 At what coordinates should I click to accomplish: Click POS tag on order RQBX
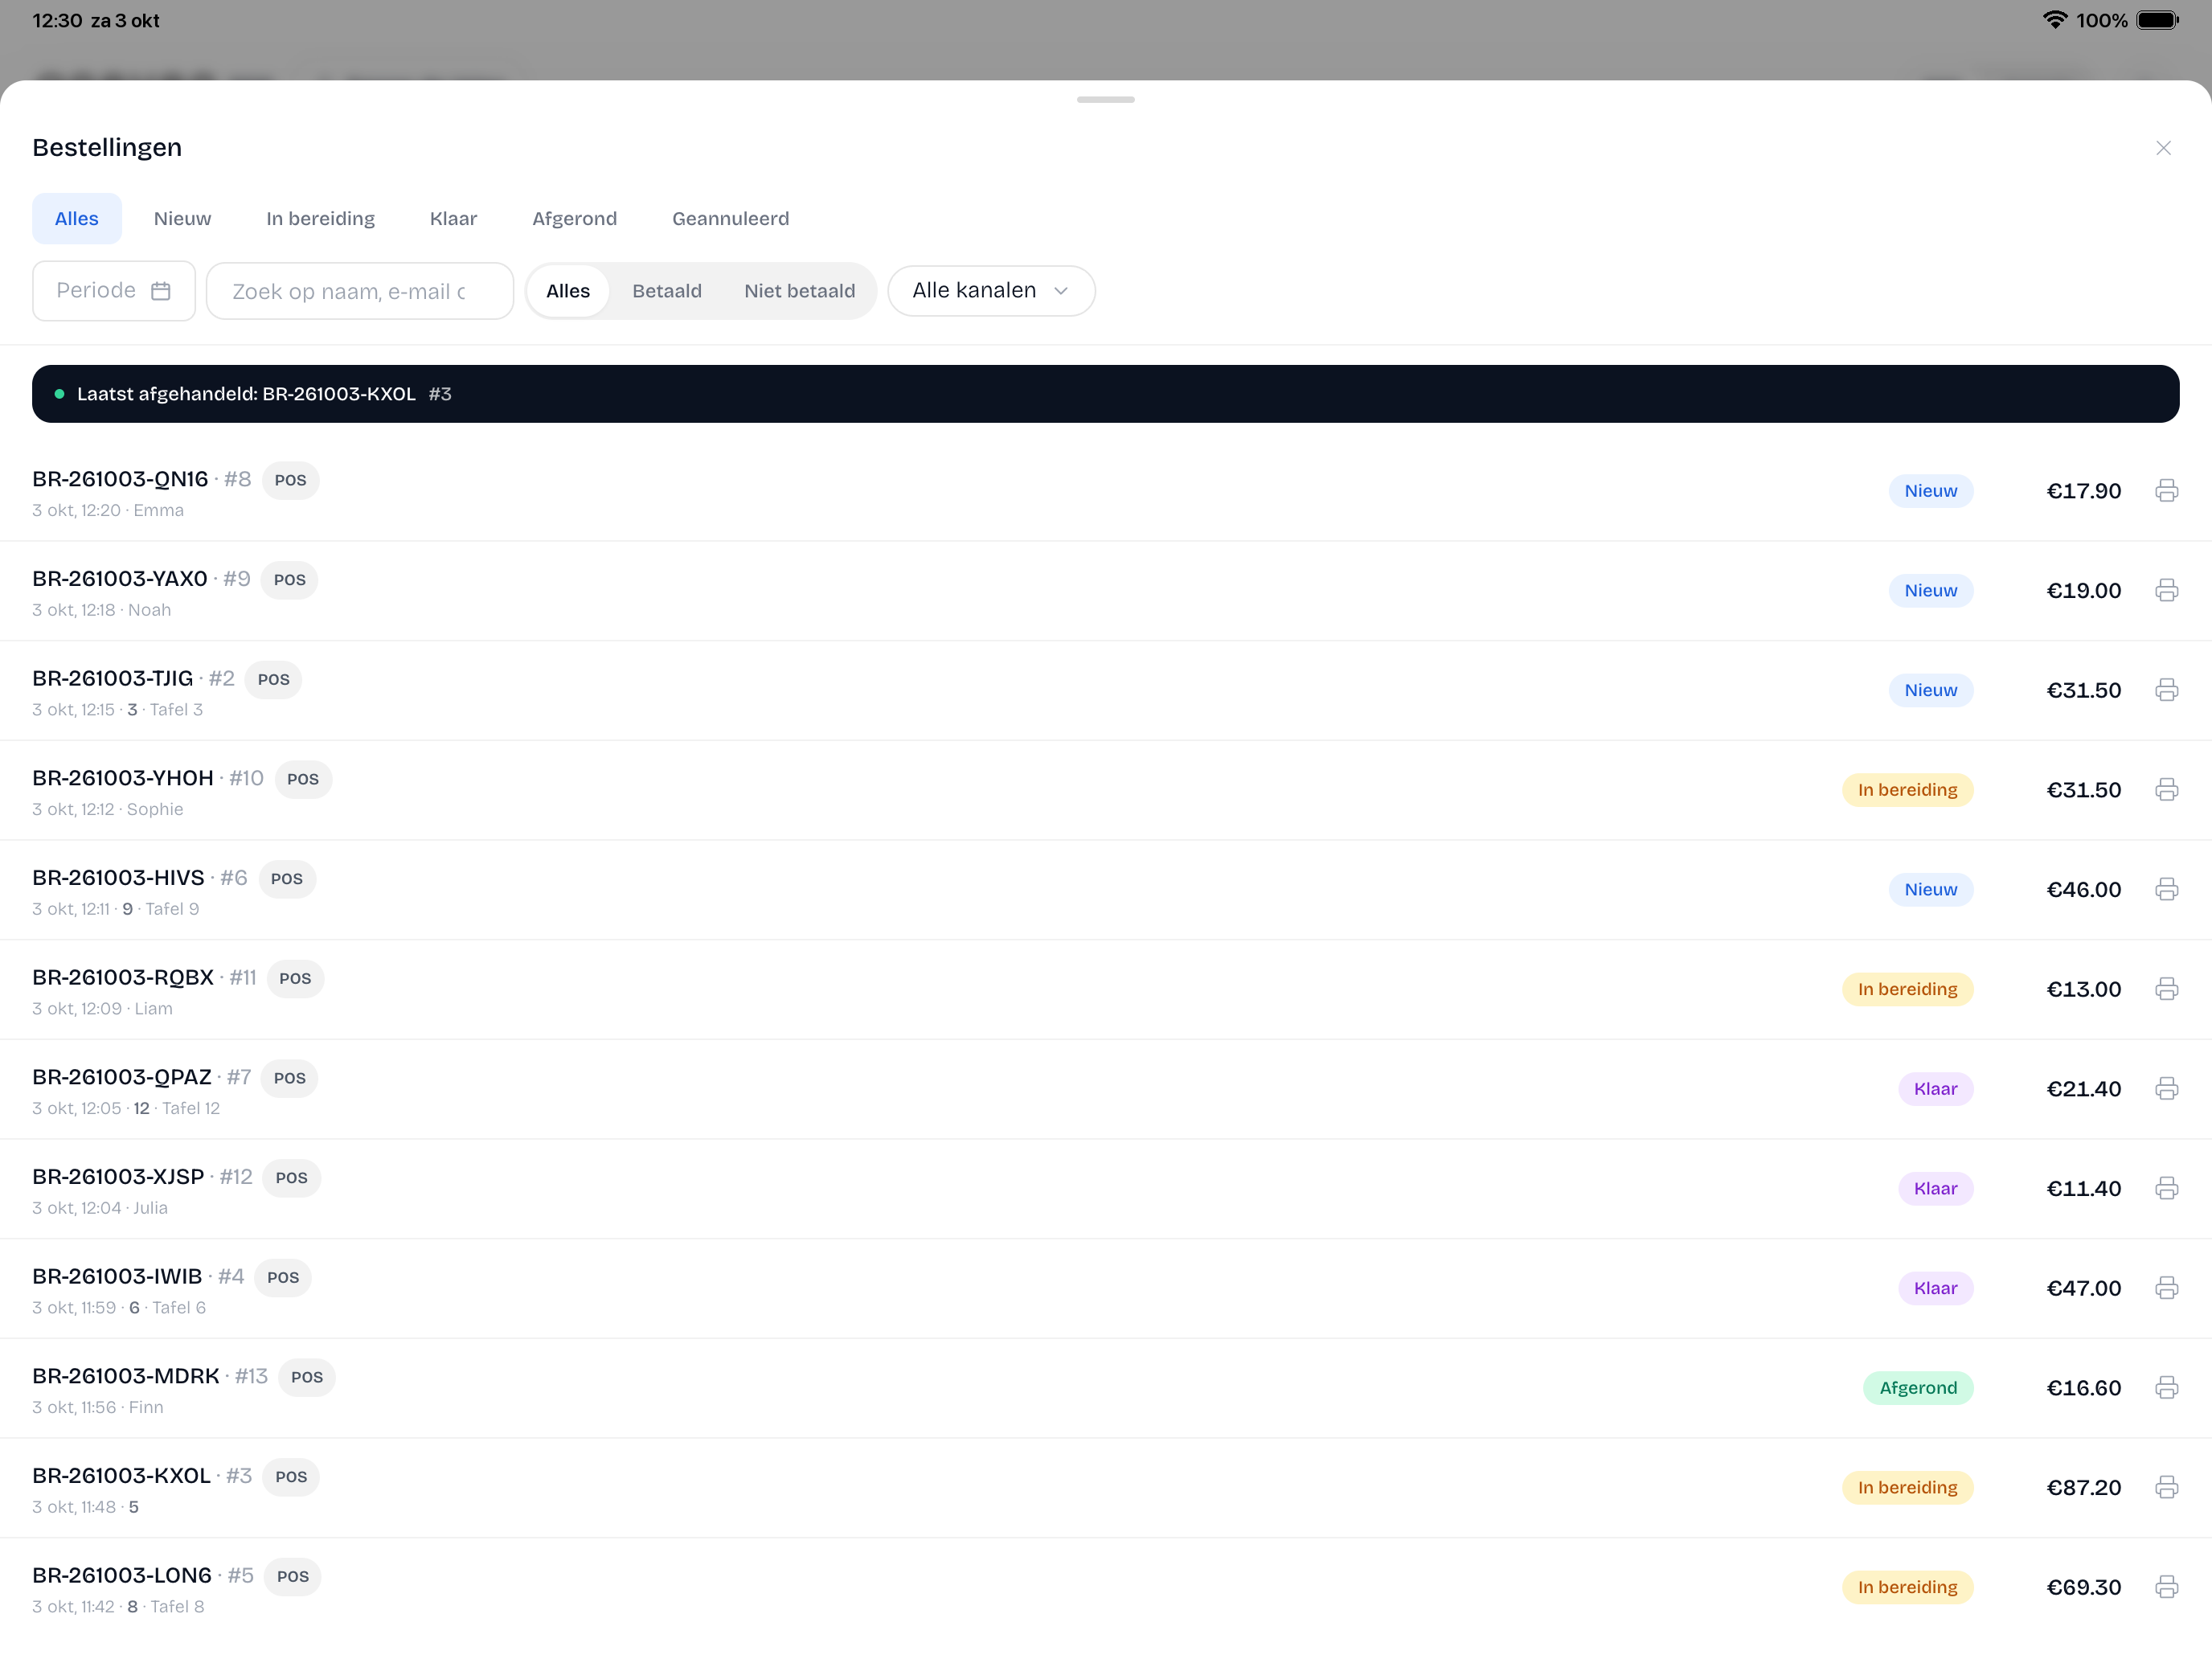(295, 979)
